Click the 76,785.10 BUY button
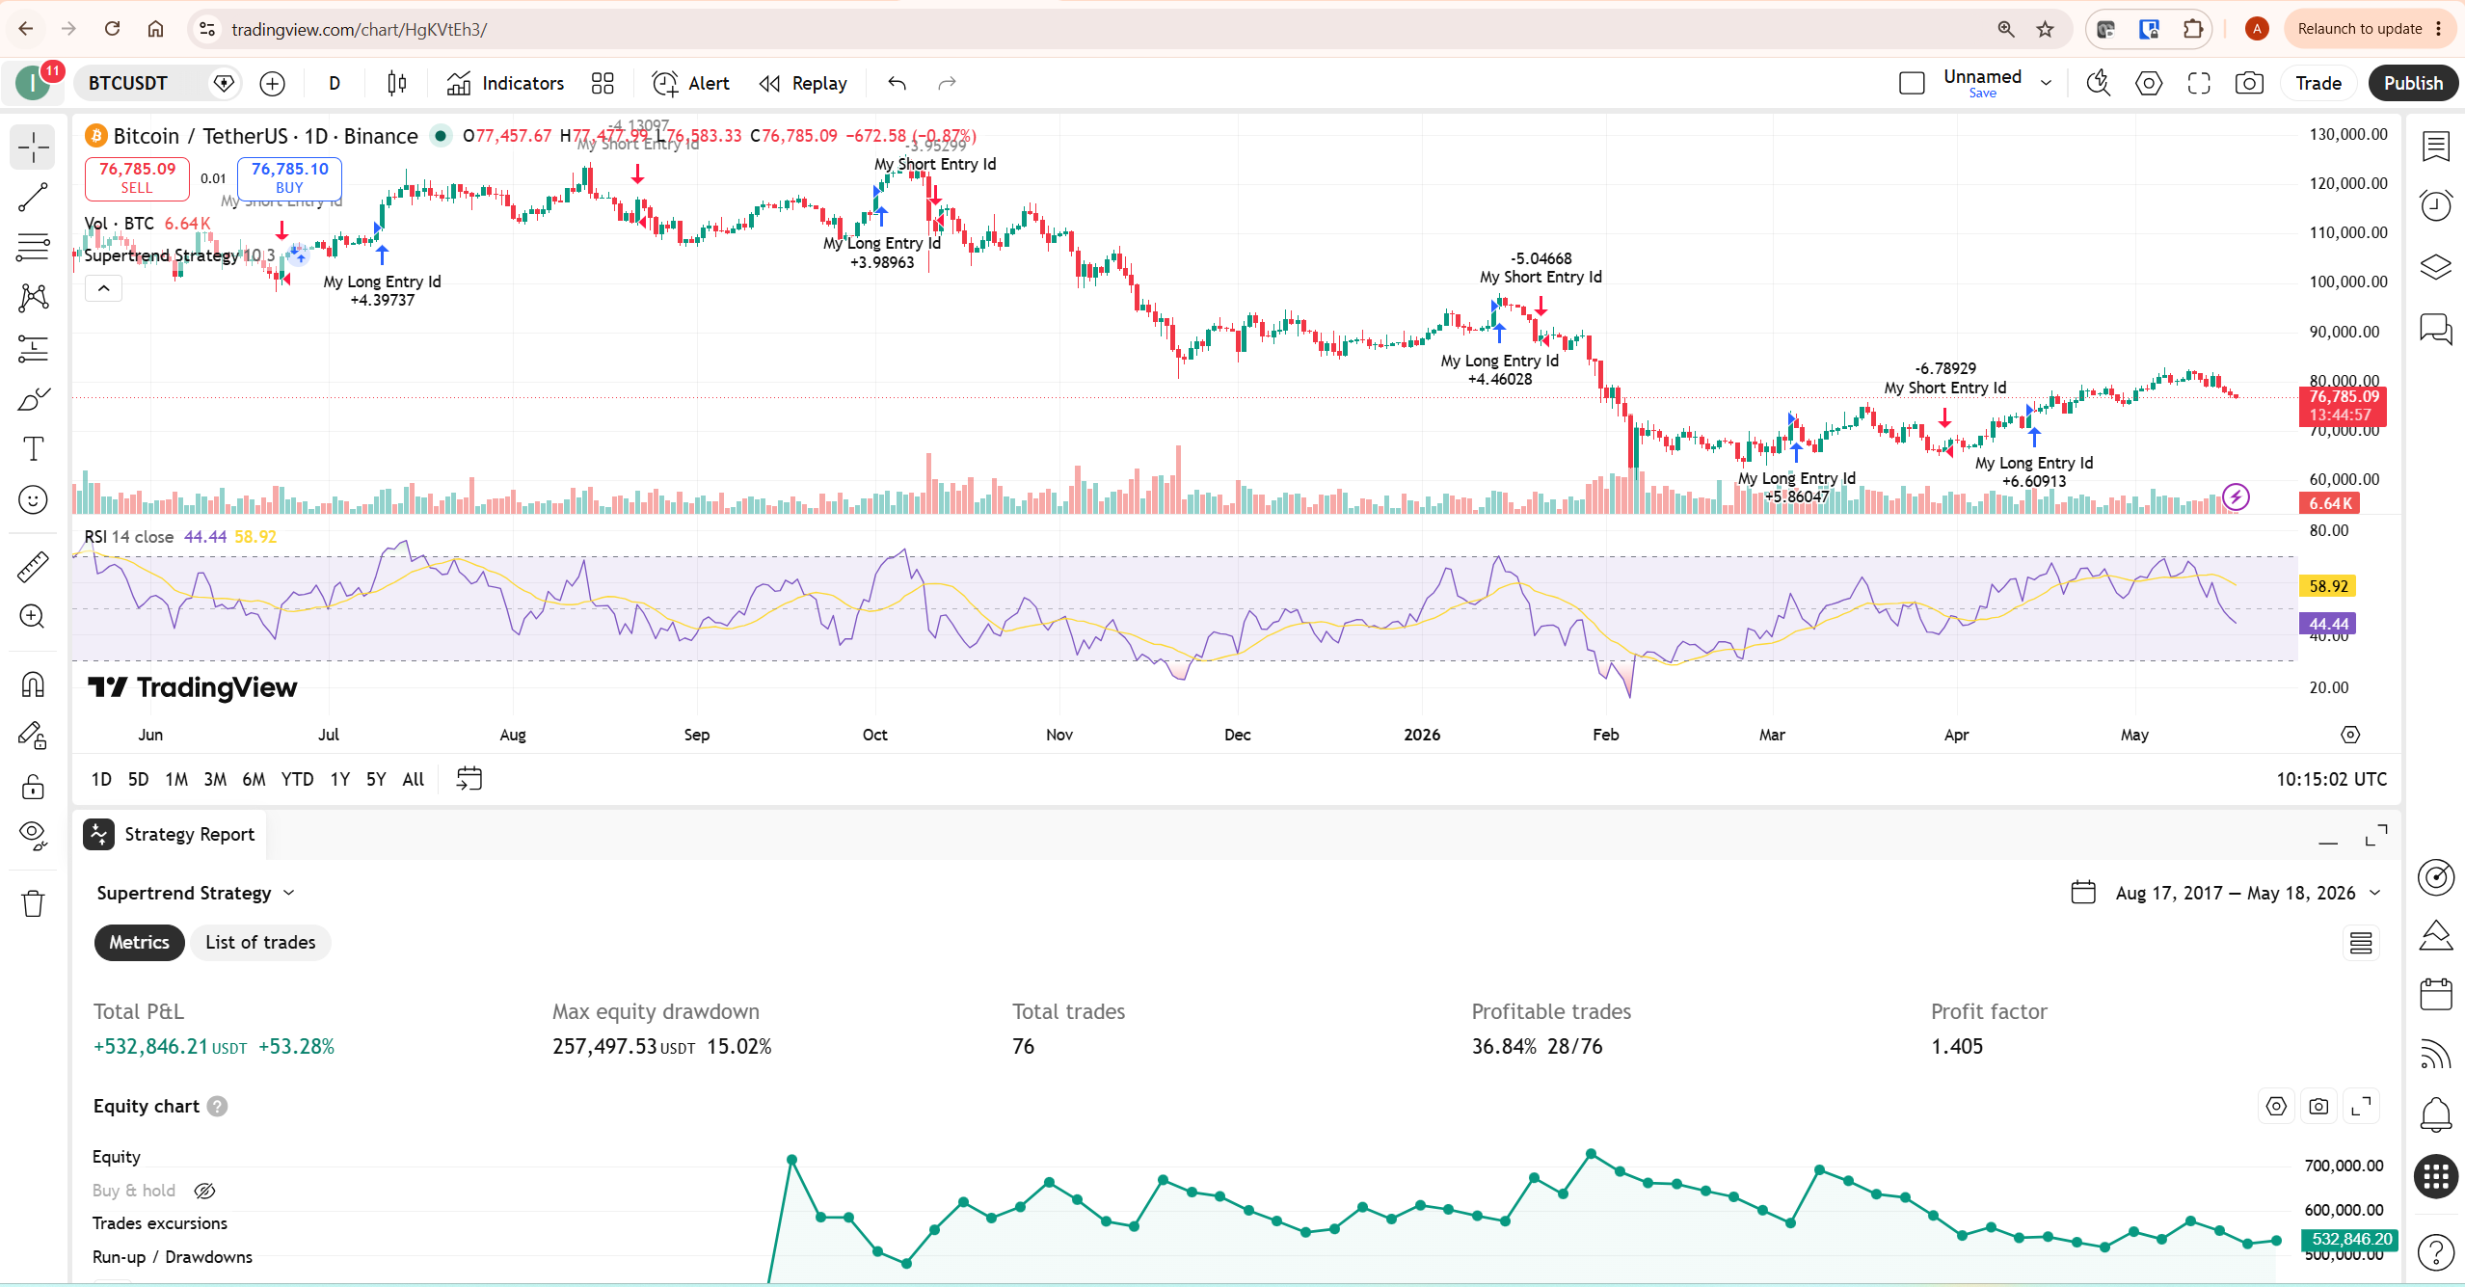 tap(289, 177)
